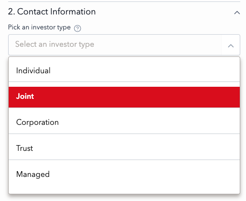Toggle the up-arrow inside the investor type combo box
This screenshot has height=201, width=246.
coord(231,46)
